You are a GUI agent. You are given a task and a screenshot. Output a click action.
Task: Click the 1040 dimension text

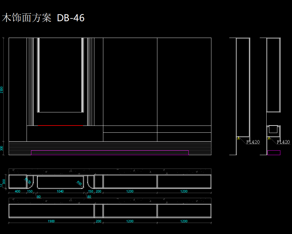point(60,191)
